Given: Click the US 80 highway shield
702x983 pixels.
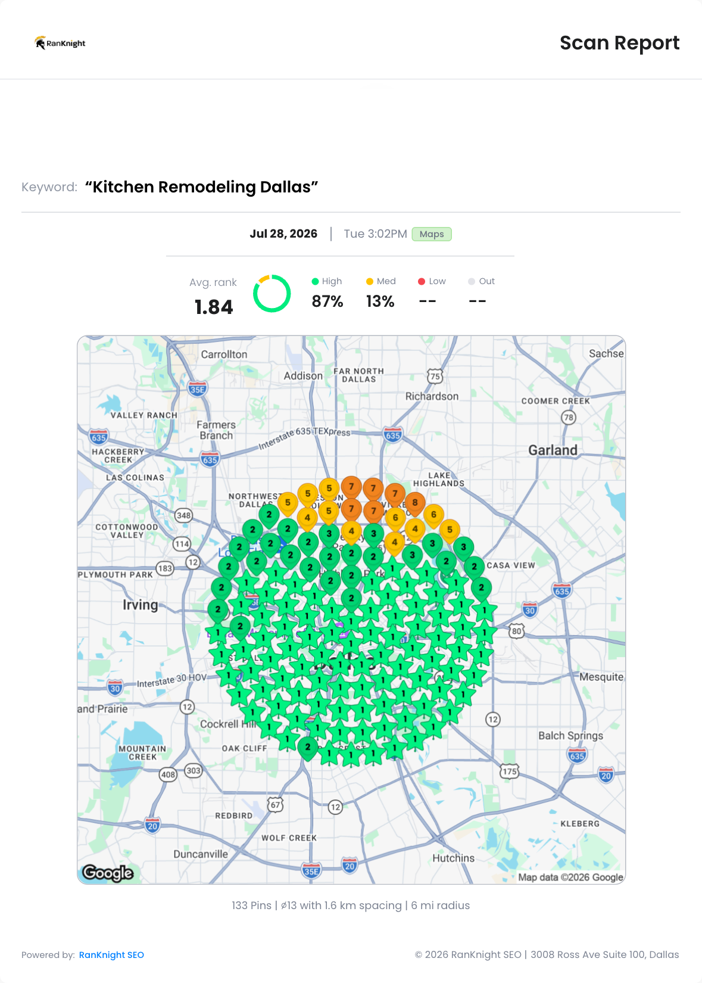Looking at the screenshot, I should (516, 631).
